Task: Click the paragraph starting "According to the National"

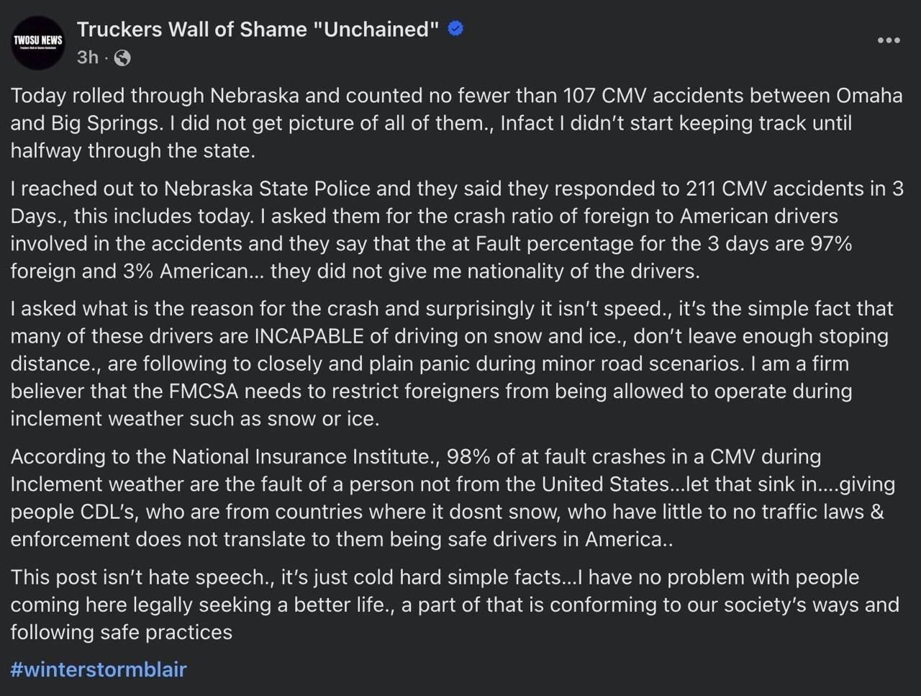Action: (x=453, y=497)
